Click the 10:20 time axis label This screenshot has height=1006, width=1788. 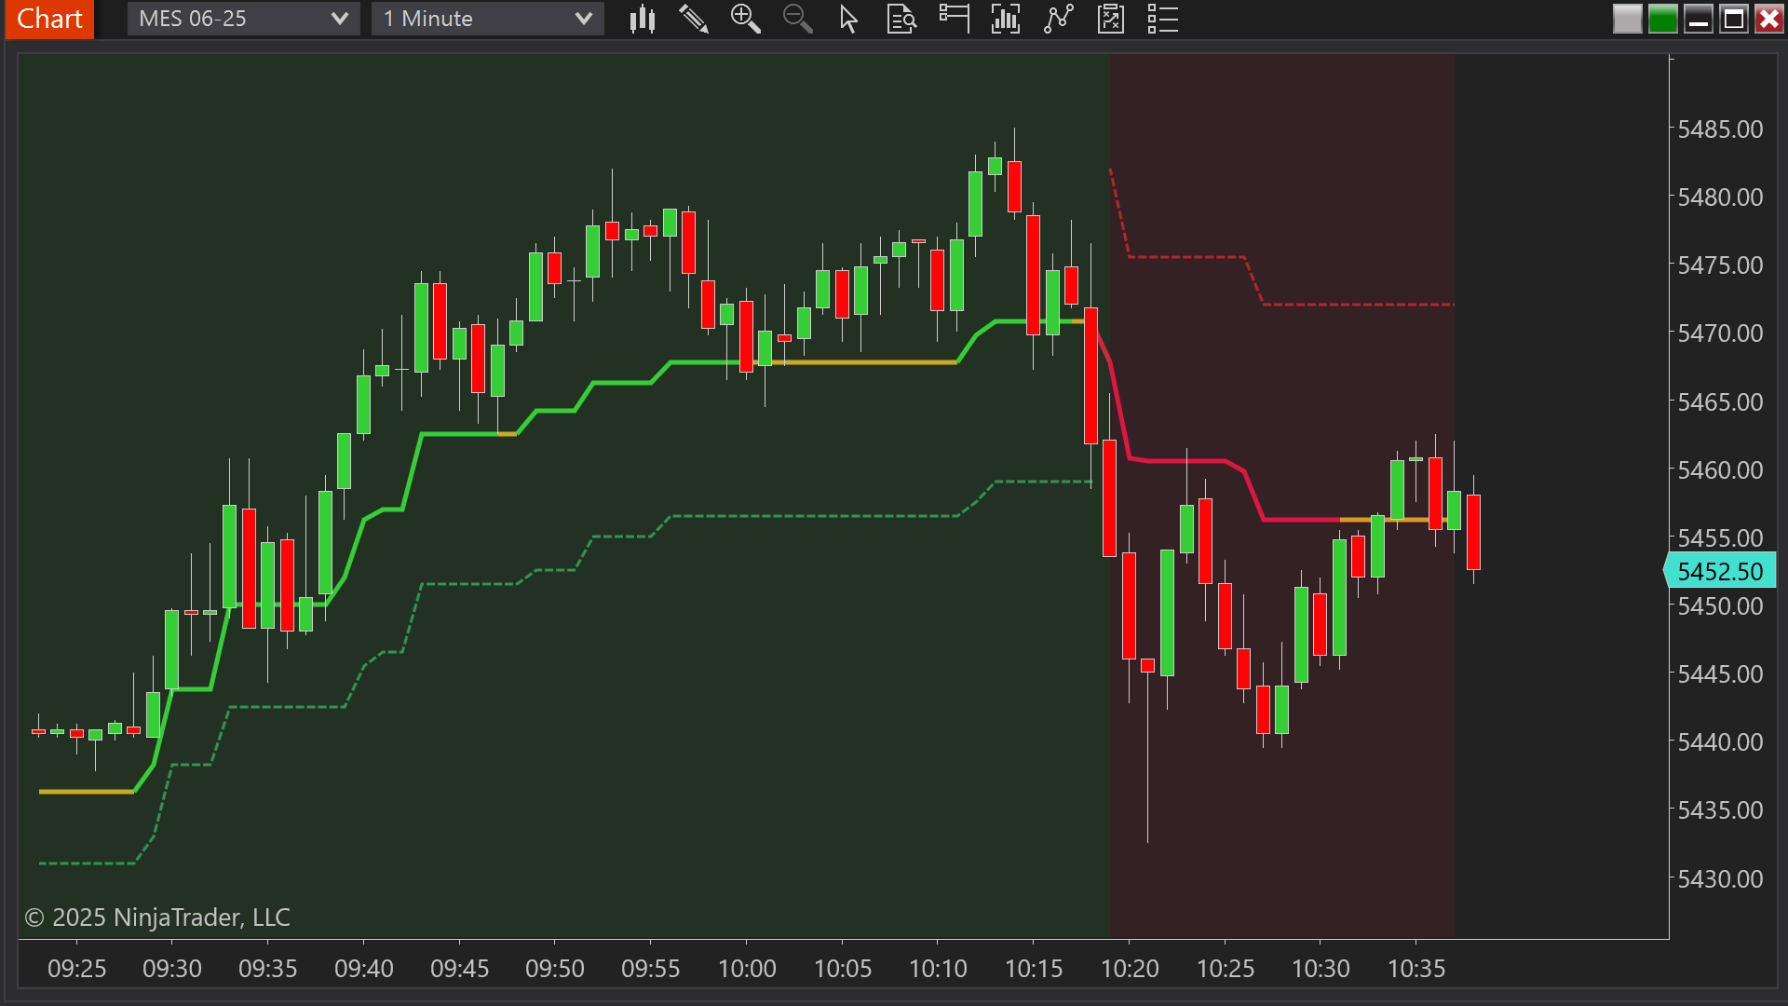click(1131, 969)
